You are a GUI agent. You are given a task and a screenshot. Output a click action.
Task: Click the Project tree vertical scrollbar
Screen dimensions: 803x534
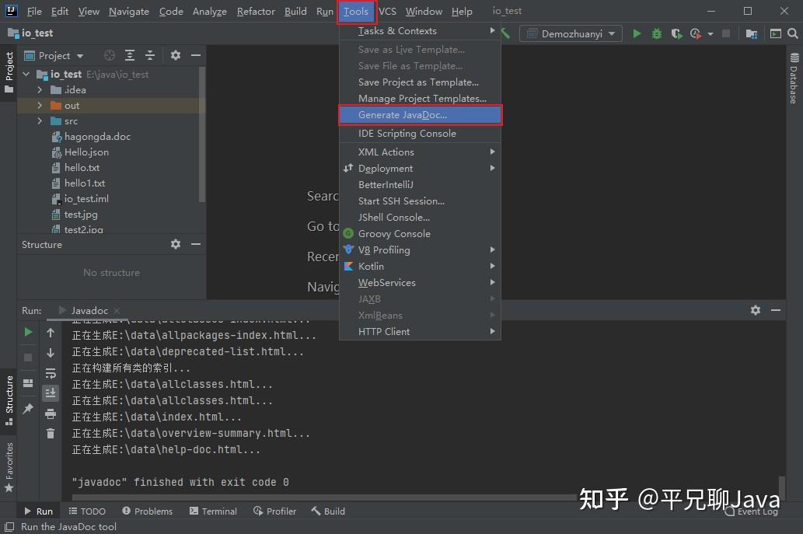(x=202, y=134)
